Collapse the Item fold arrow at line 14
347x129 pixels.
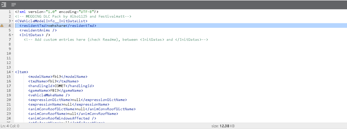(x=13, y=72)
